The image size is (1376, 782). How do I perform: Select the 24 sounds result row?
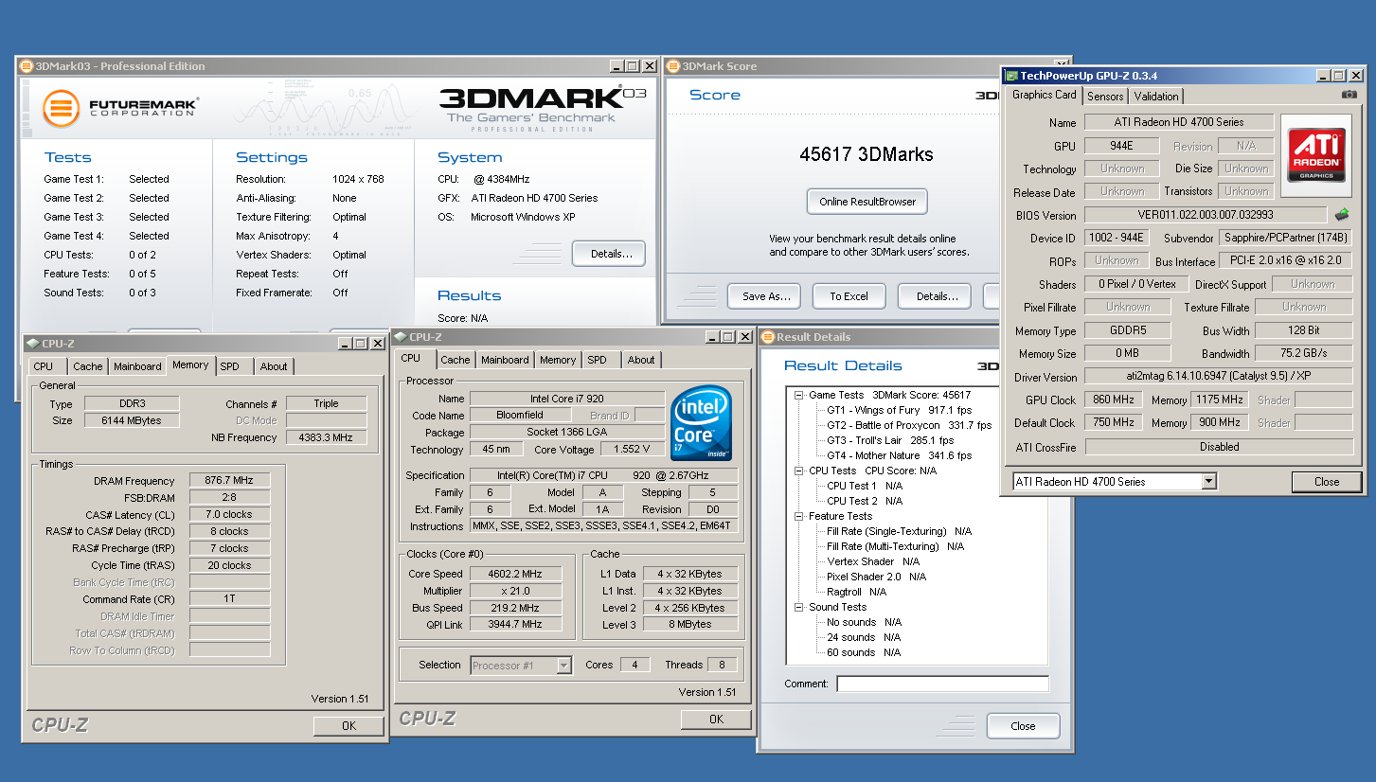[x=864, y=637]
